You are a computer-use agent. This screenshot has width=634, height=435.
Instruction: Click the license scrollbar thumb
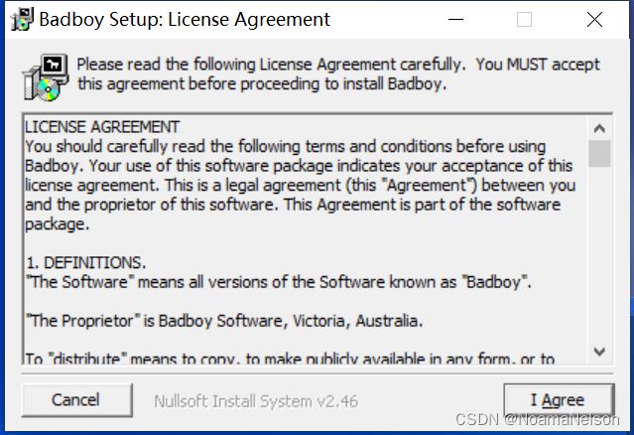pyautogui.click(x=599, y=153)
